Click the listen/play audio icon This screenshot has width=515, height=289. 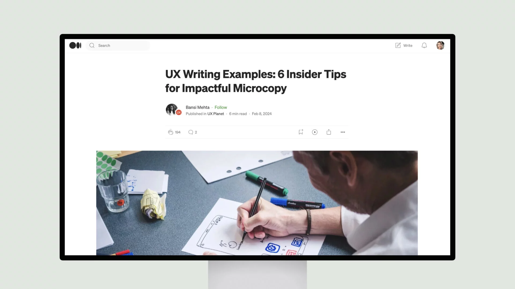(x=314, y=132)
